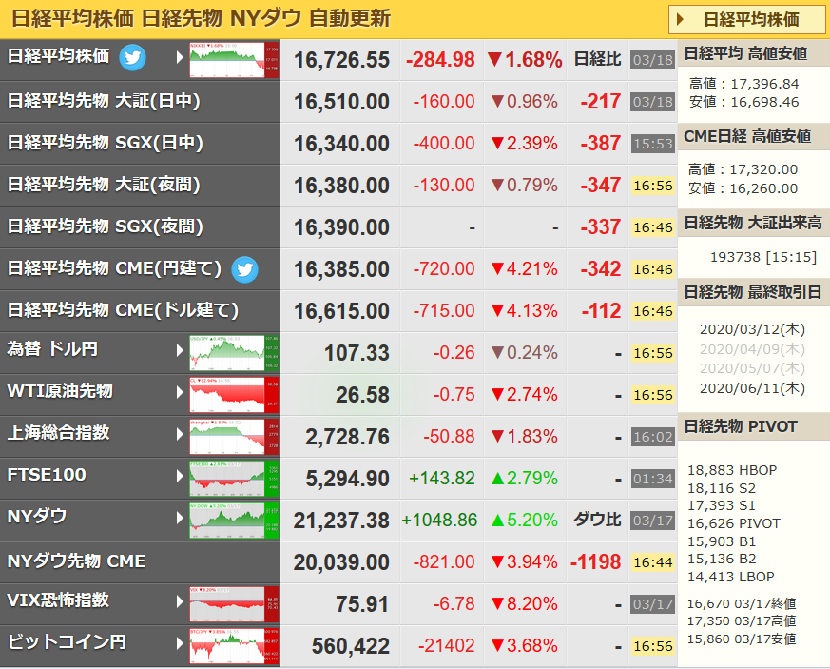
Task: Click the 18,883 HBOP value
Action: tap(732, 470)
